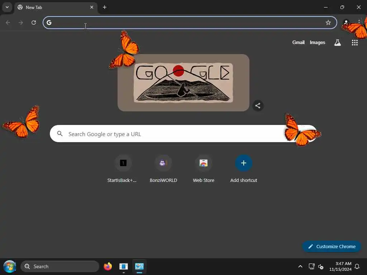367x275 pixels.
Task: Focus the Chrome address bar
Action: 190,23
